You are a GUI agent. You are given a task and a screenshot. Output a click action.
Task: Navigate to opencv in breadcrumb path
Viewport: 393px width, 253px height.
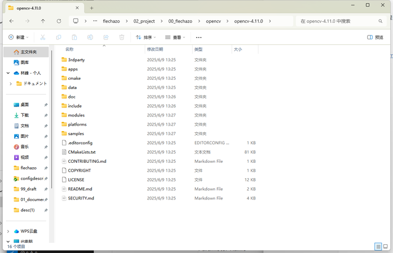point(213,21)
